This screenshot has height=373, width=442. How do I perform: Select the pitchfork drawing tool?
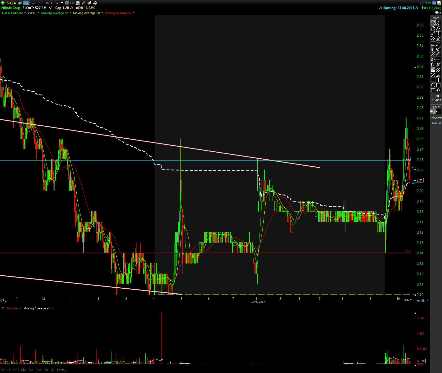pyautogui.click(x=433, y=54)
